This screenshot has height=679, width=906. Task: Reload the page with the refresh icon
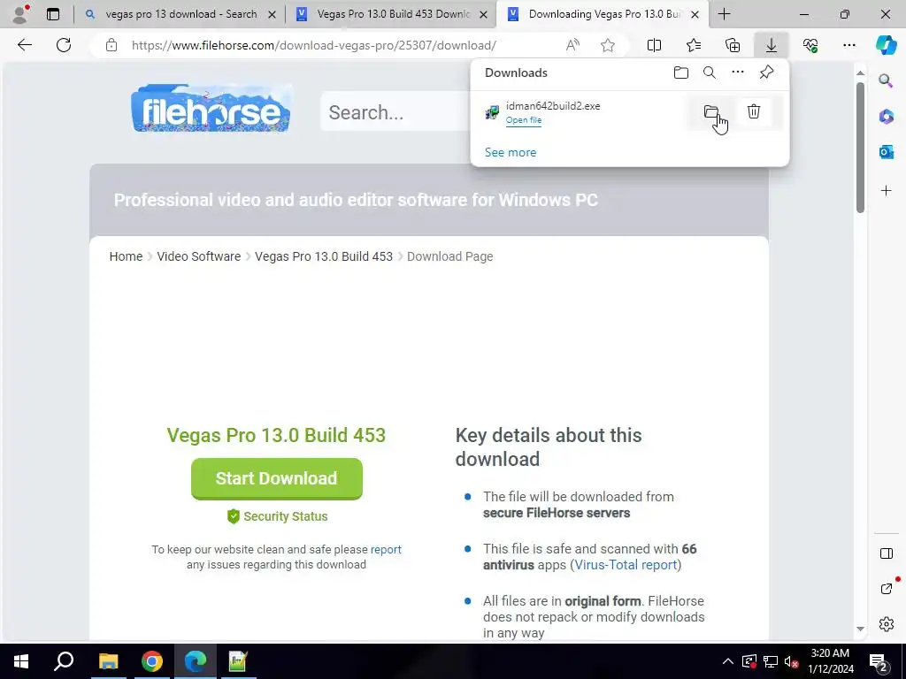(64, 45)
